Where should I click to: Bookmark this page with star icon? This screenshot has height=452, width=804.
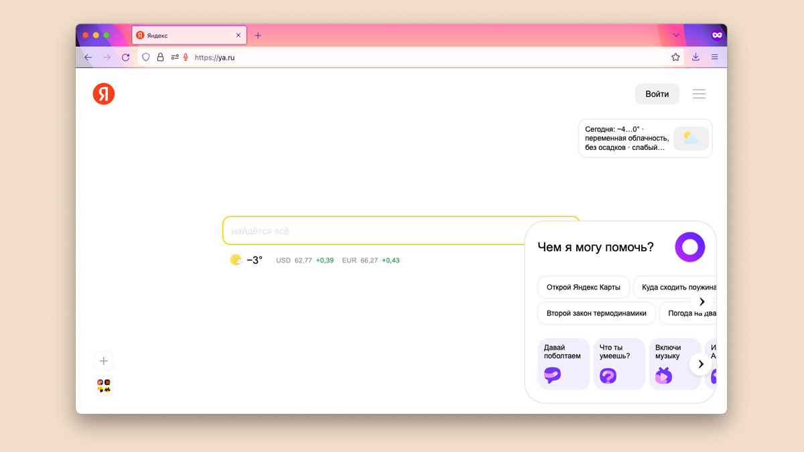(675, 58)
